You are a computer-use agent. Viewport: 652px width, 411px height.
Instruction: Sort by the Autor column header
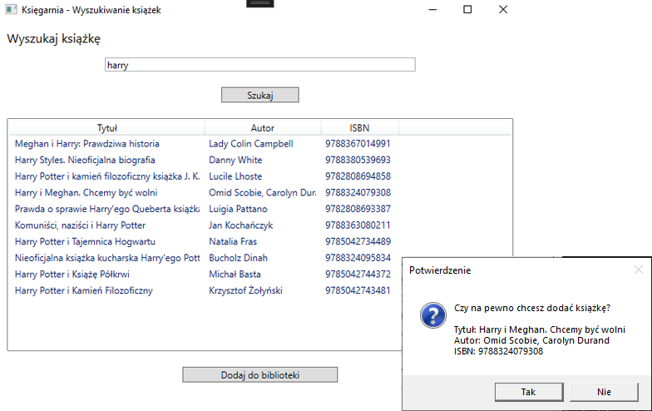263,128
